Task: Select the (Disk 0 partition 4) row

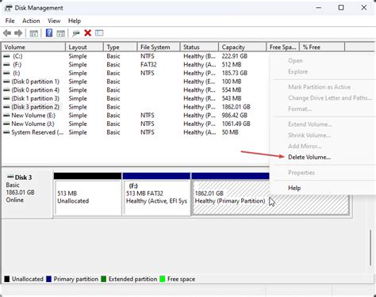Action: pyautogui.click(x=136, y=89)
